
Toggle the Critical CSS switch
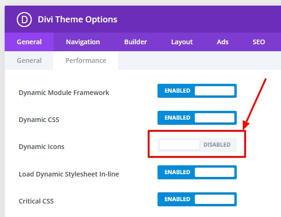coord(197,199)
